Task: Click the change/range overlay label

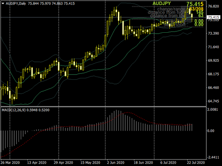Action: click(171, 9)
